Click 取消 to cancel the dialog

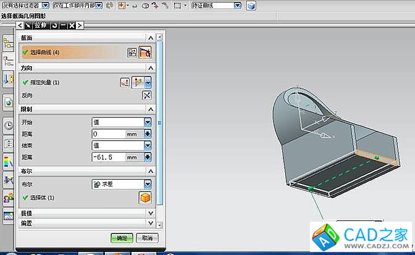click(146, 238)
